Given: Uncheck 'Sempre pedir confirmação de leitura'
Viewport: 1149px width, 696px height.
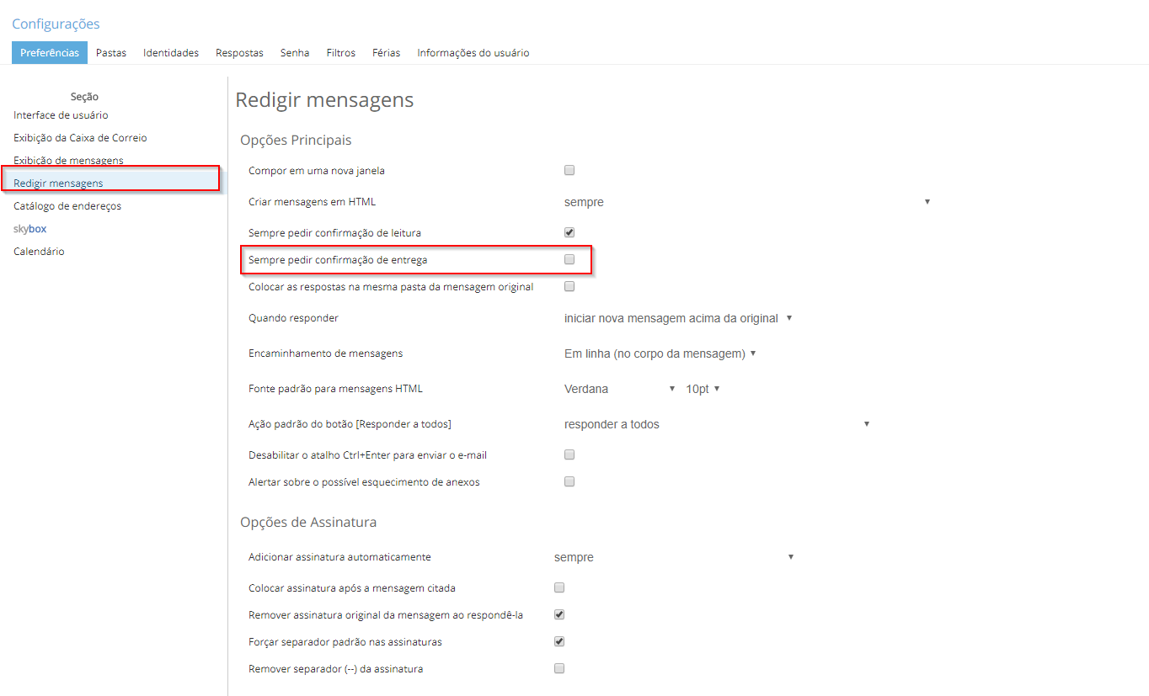Looking at the screenshot, I should 569,232.
